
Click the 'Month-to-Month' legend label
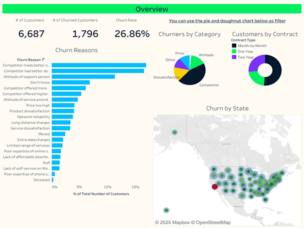point(252,46)
